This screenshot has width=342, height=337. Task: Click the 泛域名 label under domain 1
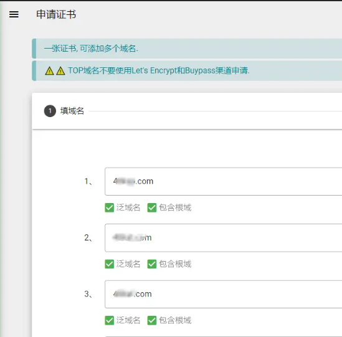click(x=128, y=207)
